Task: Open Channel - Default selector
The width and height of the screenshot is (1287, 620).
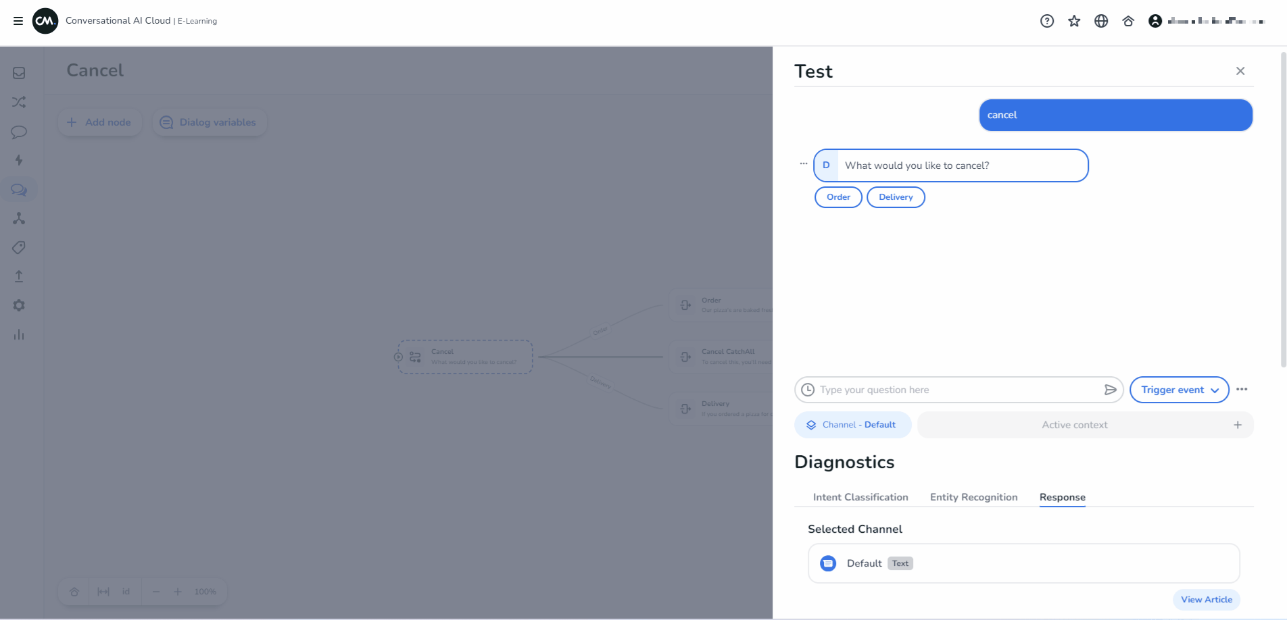Action: 852,425
